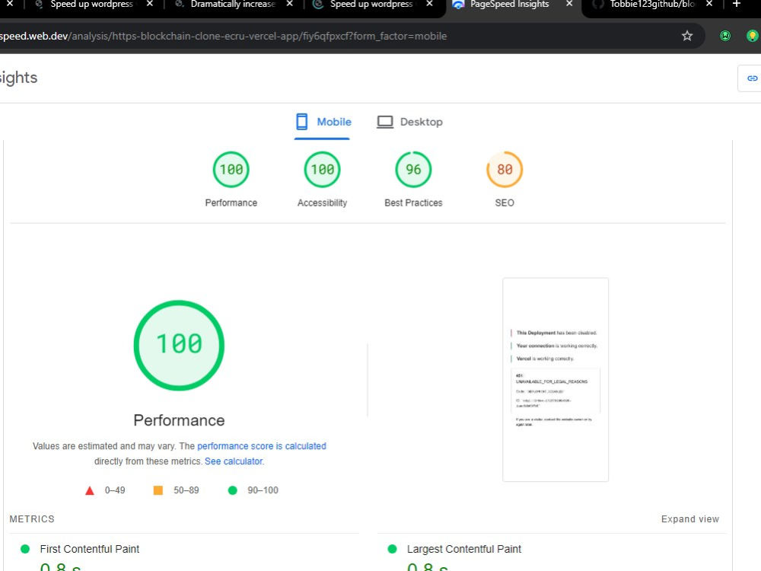Click the Largest Contentful Paint metric label

point(464,549)
